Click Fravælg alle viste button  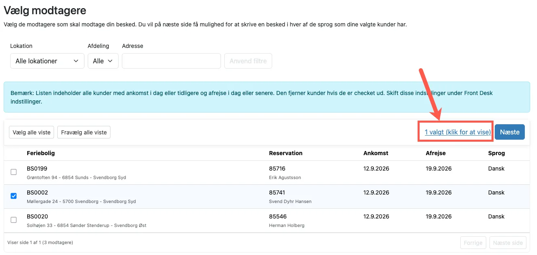coord(84,132)
